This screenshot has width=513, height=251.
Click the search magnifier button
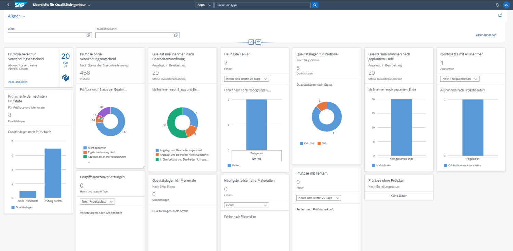[315, 5]
